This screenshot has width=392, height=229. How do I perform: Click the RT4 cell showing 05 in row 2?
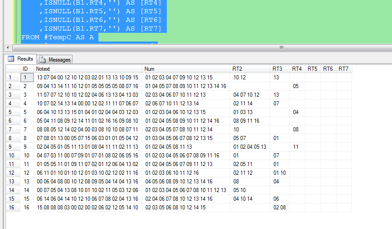pos(297,86)
